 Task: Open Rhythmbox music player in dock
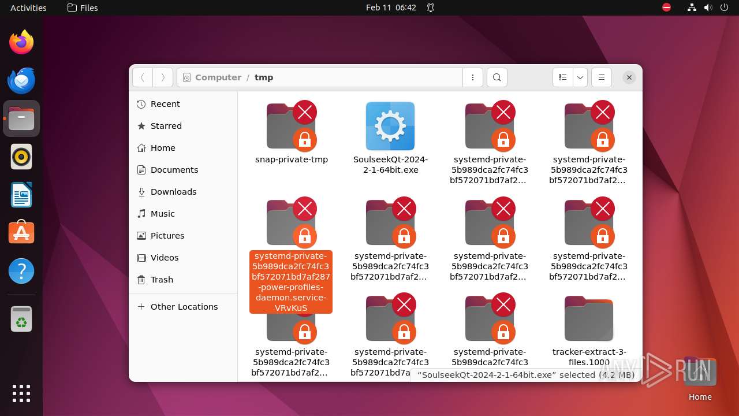21,157
